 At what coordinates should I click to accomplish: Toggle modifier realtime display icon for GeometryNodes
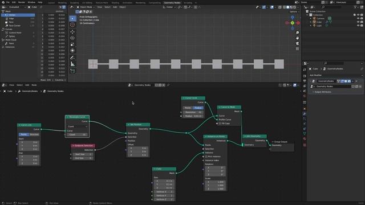click(x=346, y=81)
